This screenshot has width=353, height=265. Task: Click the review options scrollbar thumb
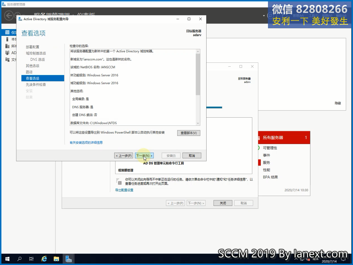click(x=198, y=74)
